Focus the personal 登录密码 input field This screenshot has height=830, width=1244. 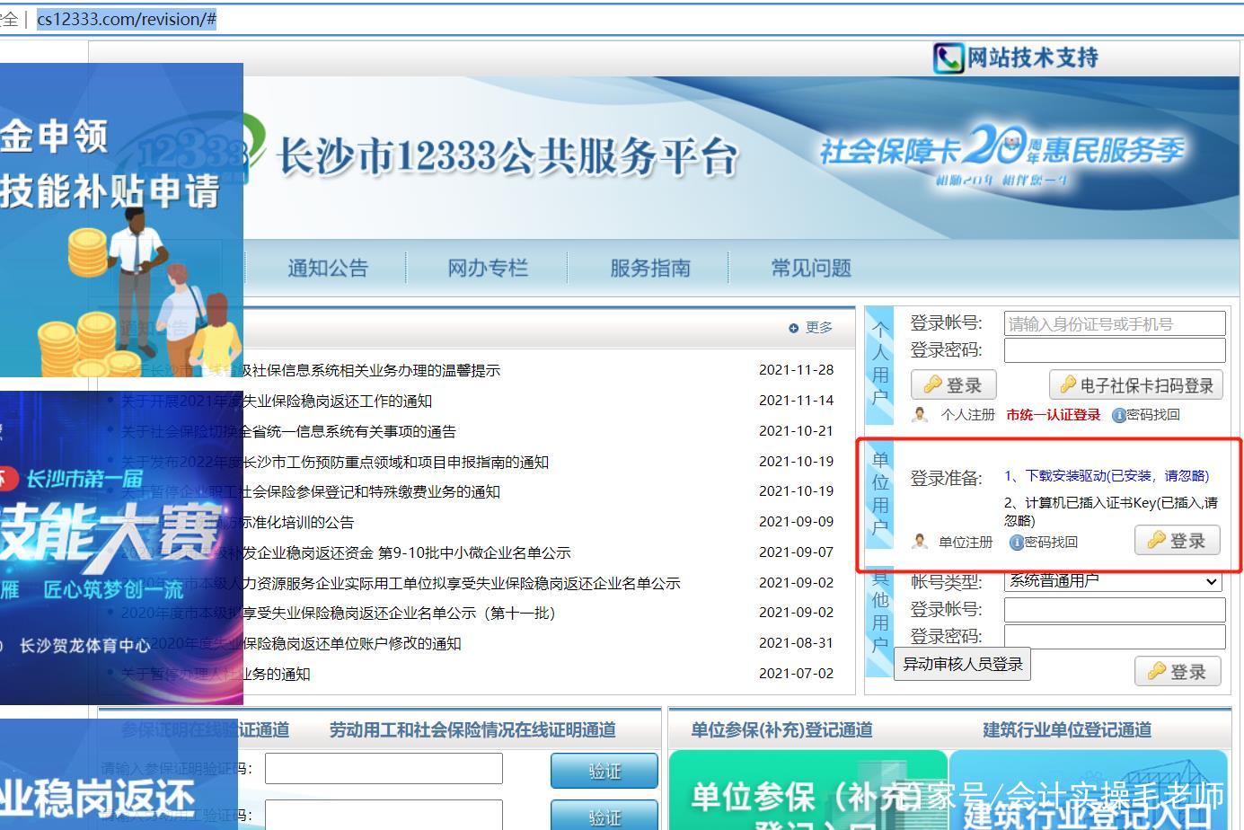(1115, 350)
